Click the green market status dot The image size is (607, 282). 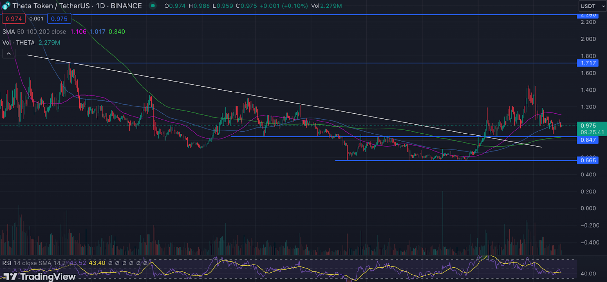pos(152,6)
